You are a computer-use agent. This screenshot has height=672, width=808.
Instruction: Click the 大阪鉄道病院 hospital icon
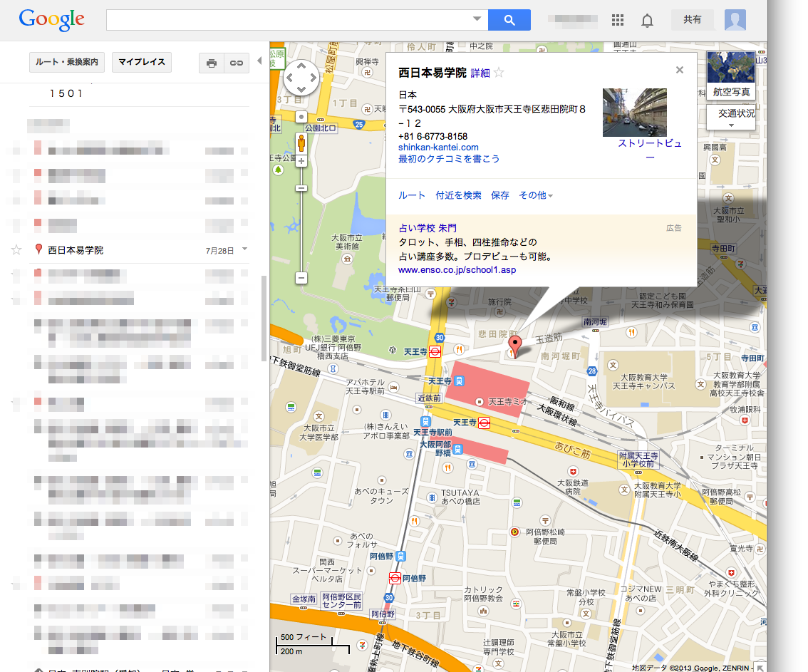click(572, 472)
